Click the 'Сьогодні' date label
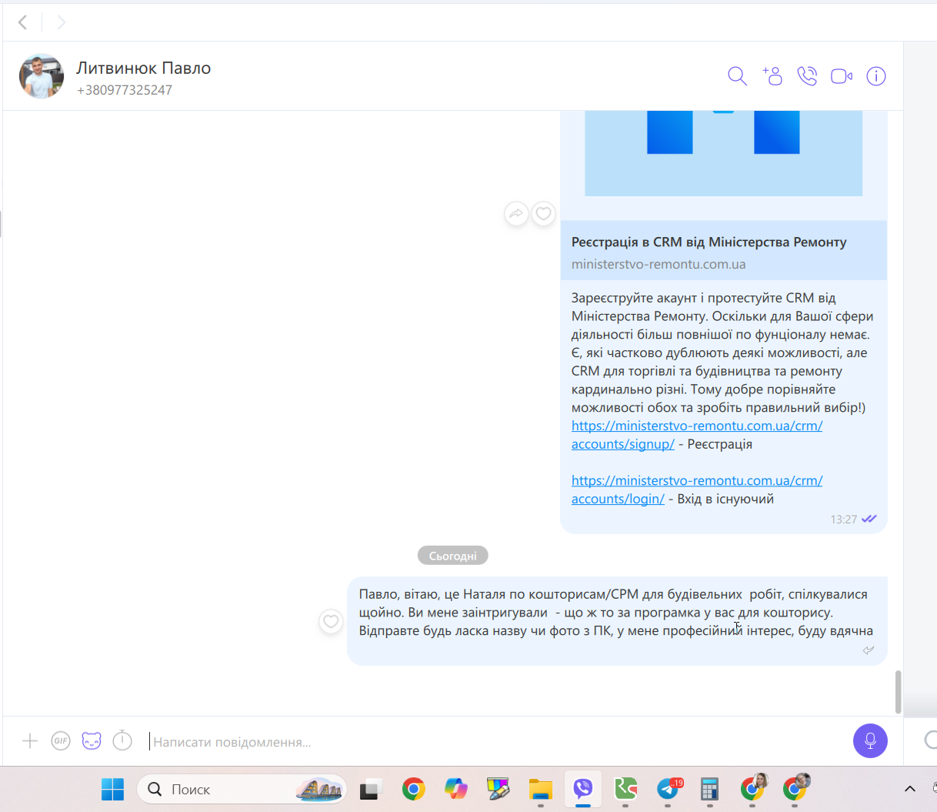The width and height of the screenshot is (937, 812). point(453,556)
